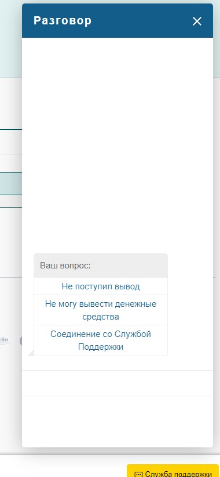Pick 'Соединение со Службой Поддержки'
This screenshot has width=220, height=477.
tap(101, 340)
